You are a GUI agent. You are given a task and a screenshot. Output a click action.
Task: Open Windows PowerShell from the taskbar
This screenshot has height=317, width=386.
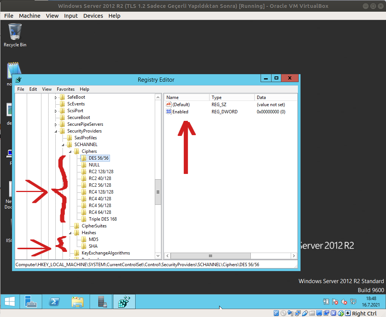click(54, 302)
